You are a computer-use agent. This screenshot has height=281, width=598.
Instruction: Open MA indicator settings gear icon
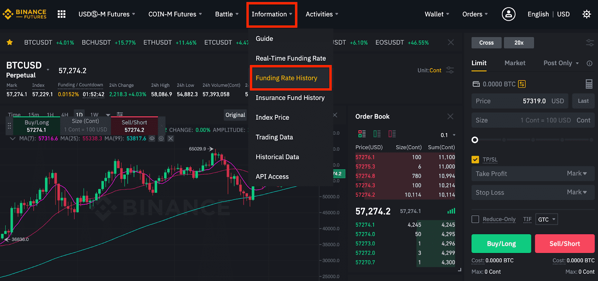pos(161,138)
